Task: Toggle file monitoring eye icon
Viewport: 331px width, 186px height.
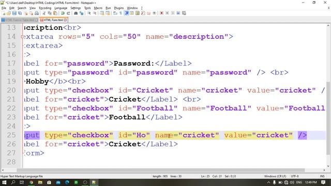Action: (154, 13)
